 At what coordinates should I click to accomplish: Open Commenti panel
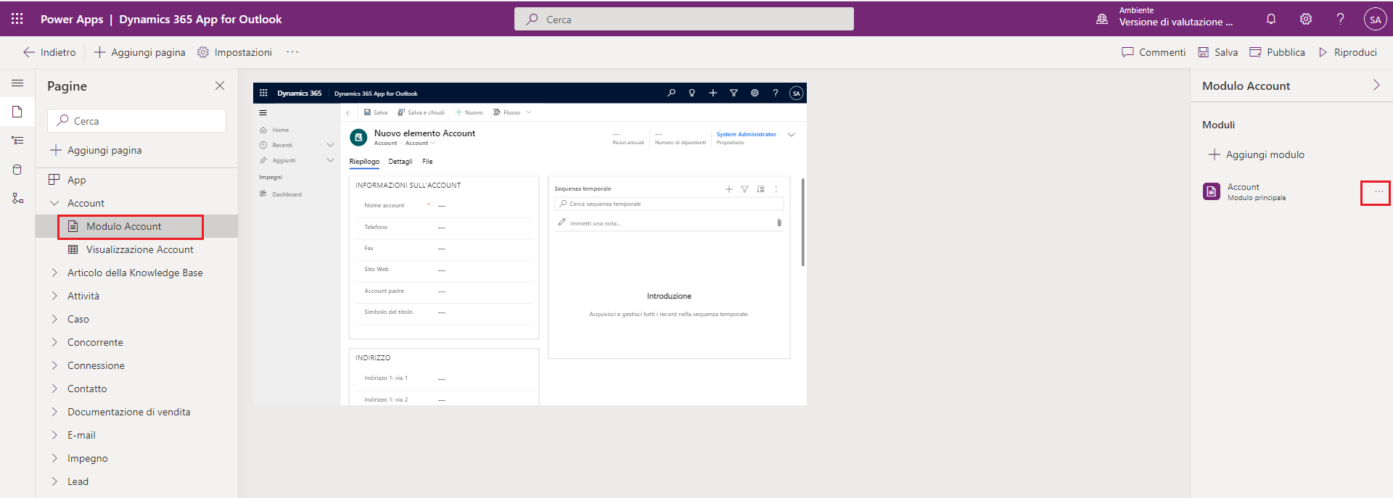[x=1154, y=52]
